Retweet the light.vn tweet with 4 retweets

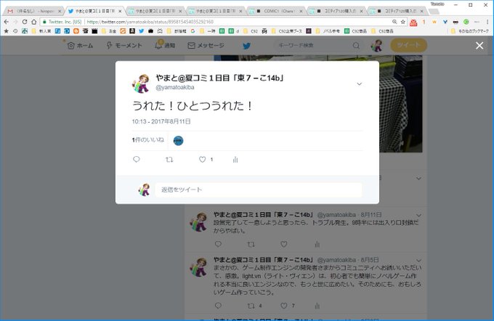point(251,306)
